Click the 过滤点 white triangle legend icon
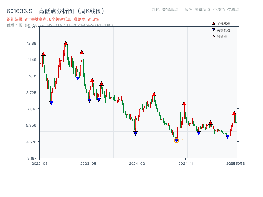The height and width of the screenshot is (197, 263). (x=214, y=36)
